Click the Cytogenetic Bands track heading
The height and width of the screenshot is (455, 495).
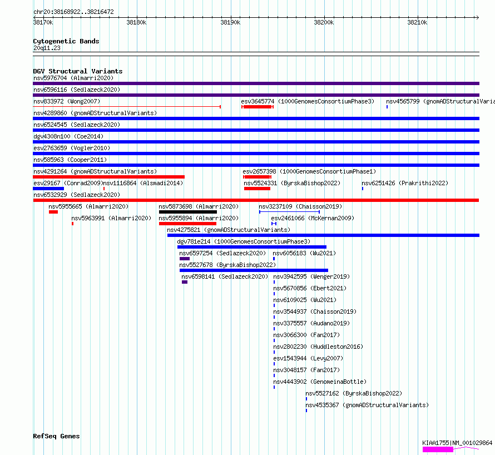66,41
